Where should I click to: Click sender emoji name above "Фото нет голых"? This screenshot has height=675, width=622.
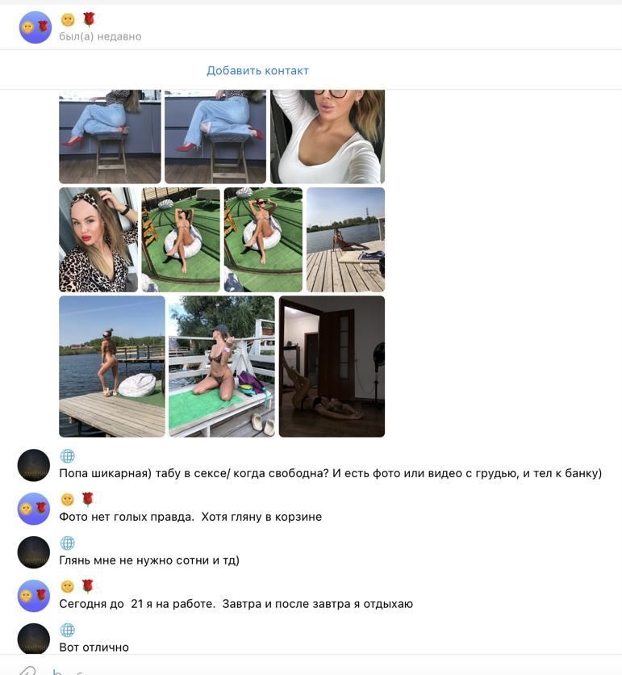(x=77, y=499)
